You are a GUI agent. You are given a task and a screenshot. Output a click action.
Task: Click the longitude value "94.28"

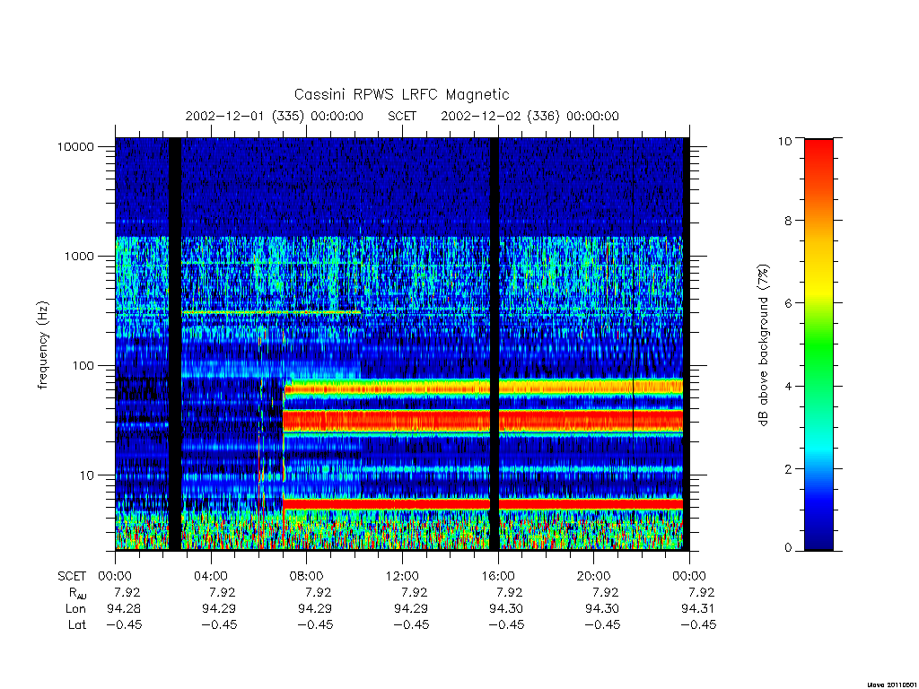(x=124, y=608)
